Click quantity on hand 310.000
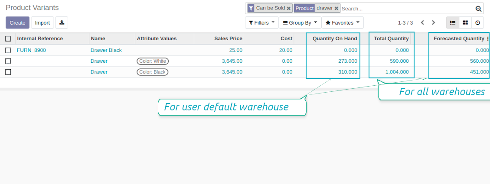Viewport: 490px width, 184px height. [347, 72]
